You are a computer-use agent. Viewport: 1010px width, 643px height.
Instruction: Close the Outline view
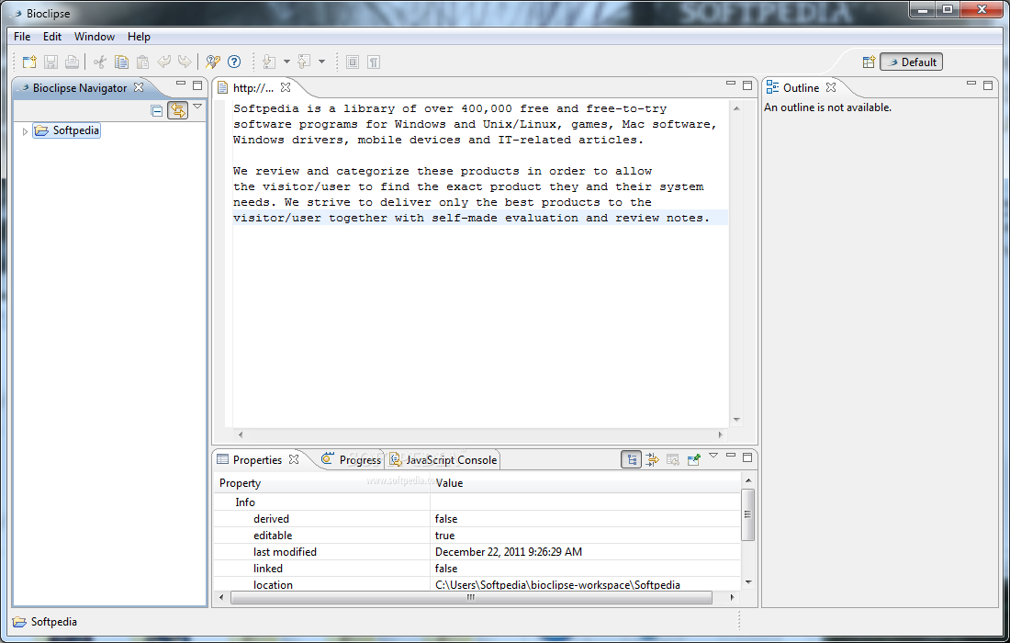point(831,87)
